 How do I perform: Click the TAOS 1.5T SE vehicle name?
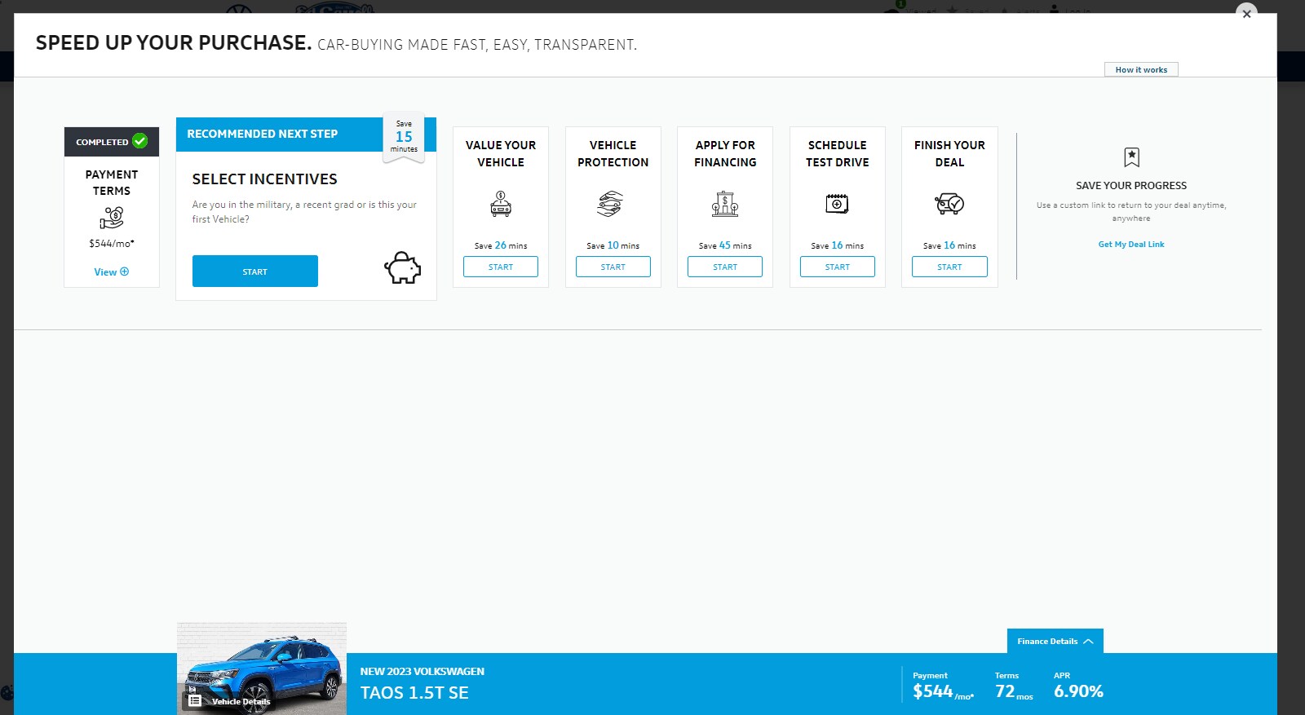tap(414, 693)
